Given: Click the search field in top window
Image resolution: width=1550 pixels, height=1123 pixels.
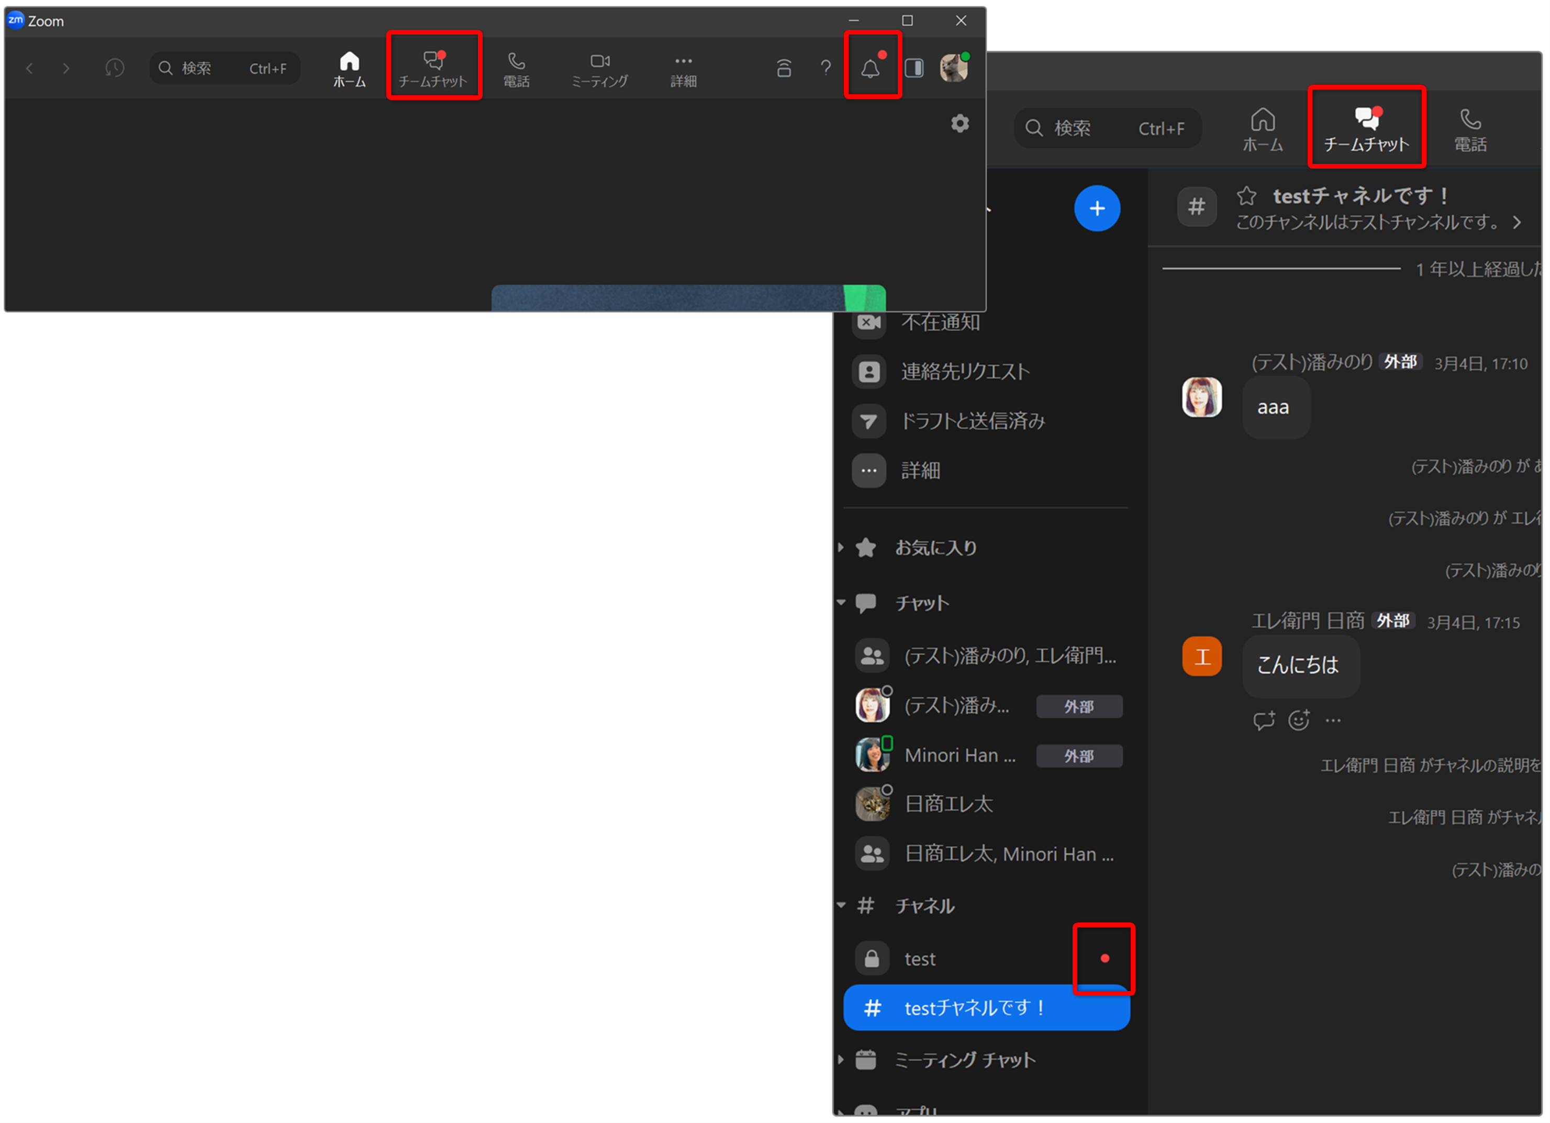Looking at the screenshot, I should point(225,69).
